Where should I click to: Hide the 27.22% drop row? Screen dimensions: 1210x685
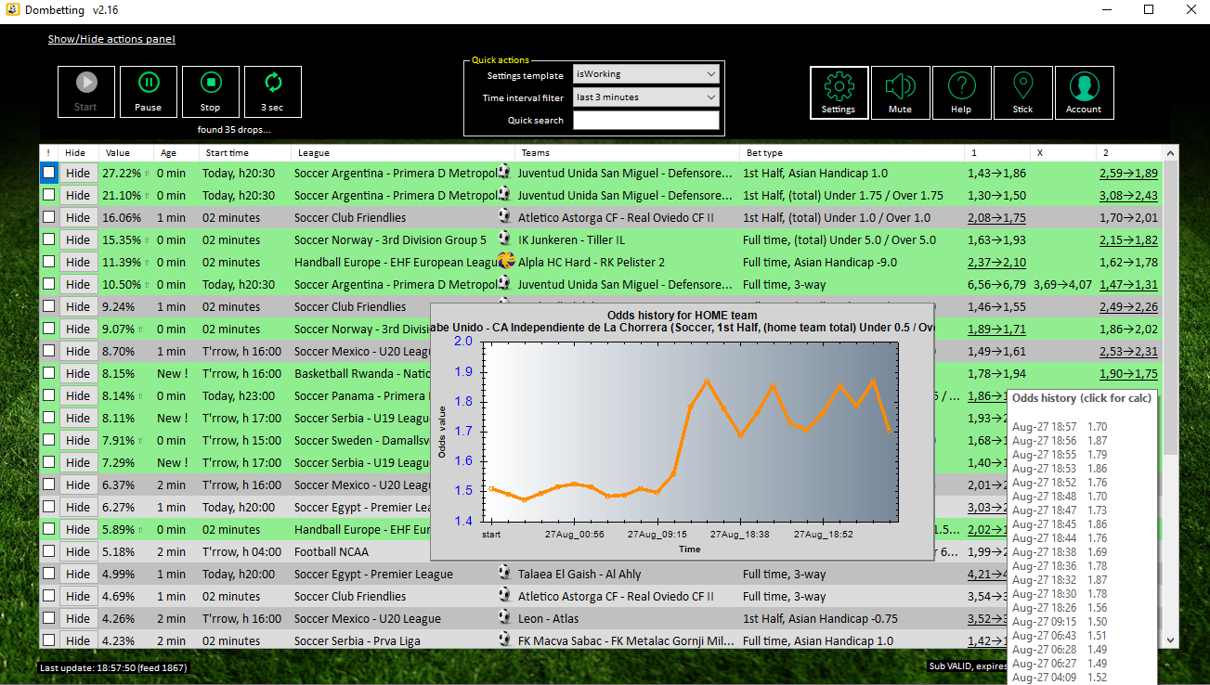78,173
